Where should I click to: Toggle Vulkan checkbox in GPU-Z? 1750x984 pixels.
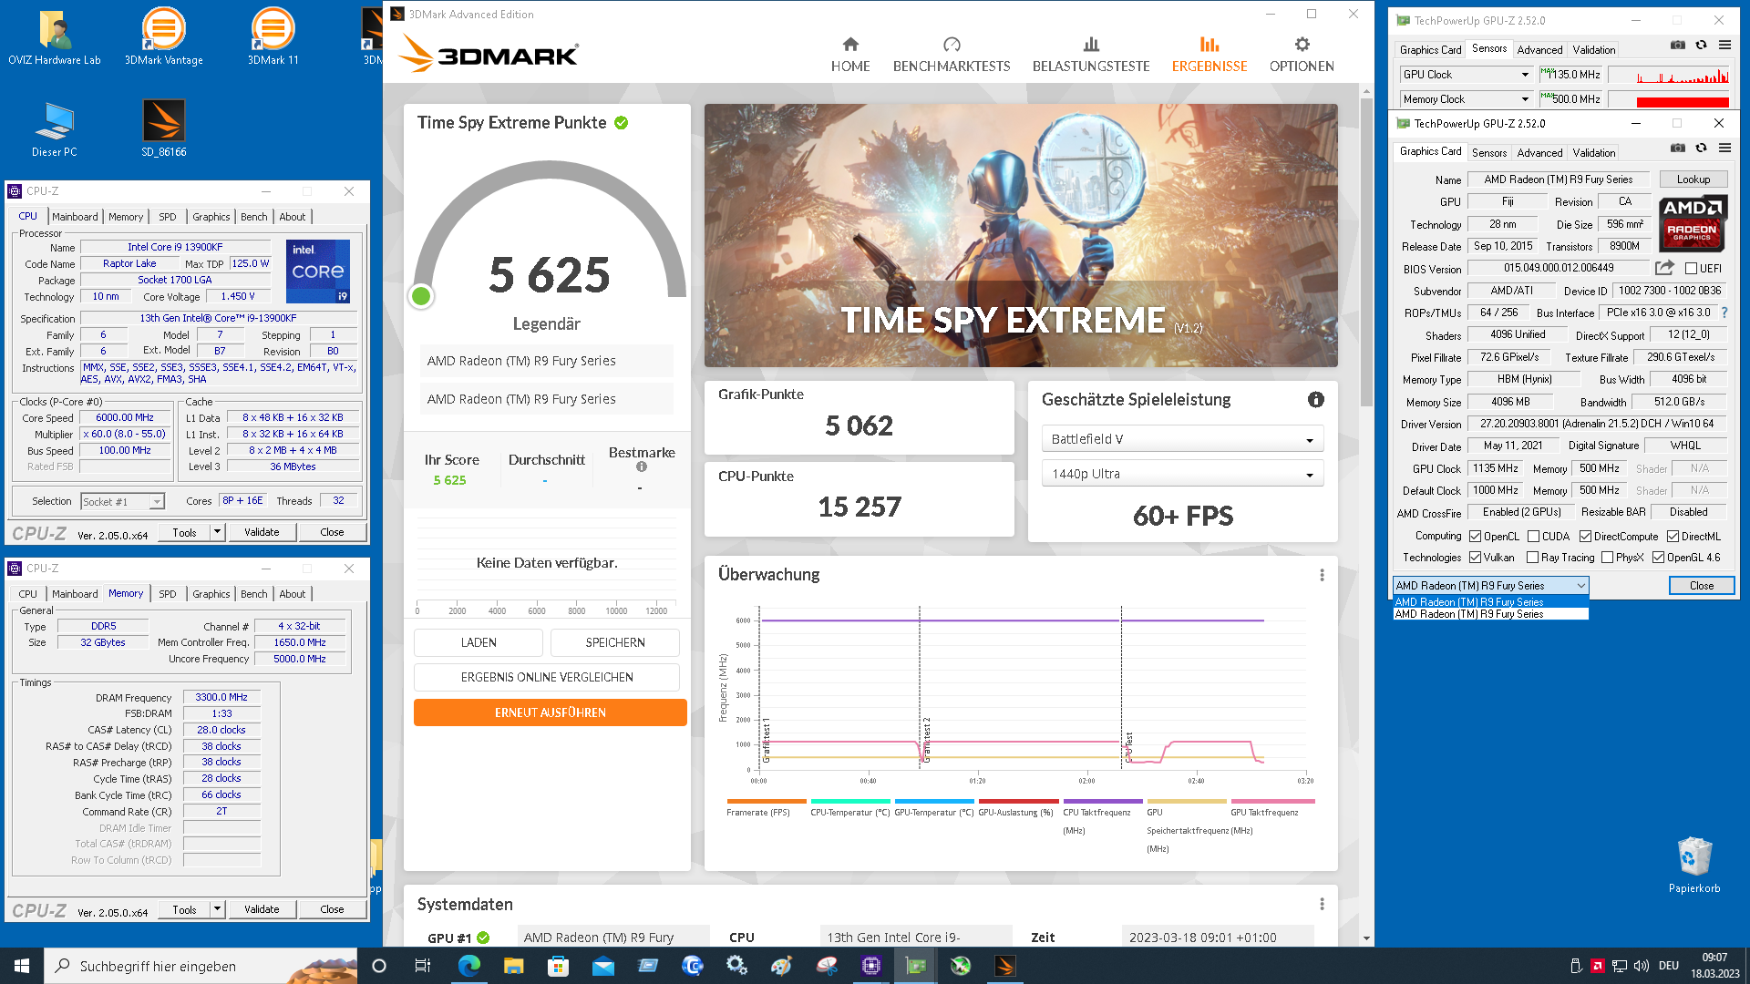[1475, 558]
